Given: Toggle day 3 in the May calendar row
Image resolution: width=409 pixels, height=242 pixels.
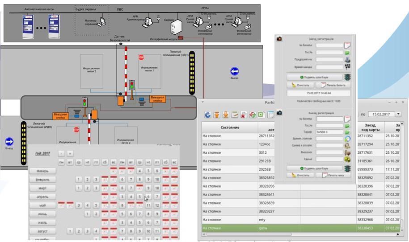Looking at the screenshot, I should tap(79, 205).
